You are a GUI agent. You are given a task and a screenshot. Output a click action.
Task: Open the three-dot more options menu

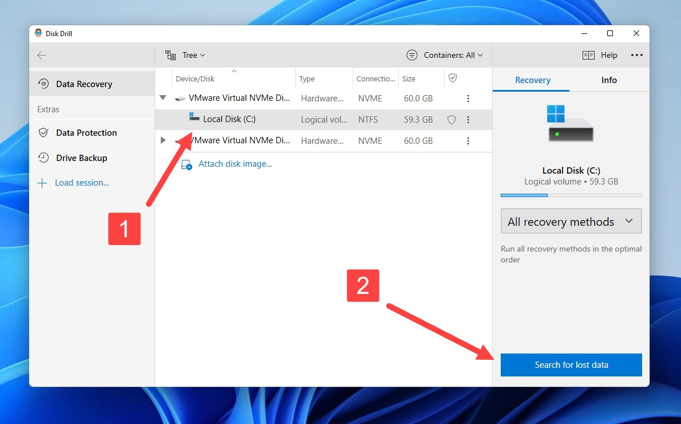637,55
